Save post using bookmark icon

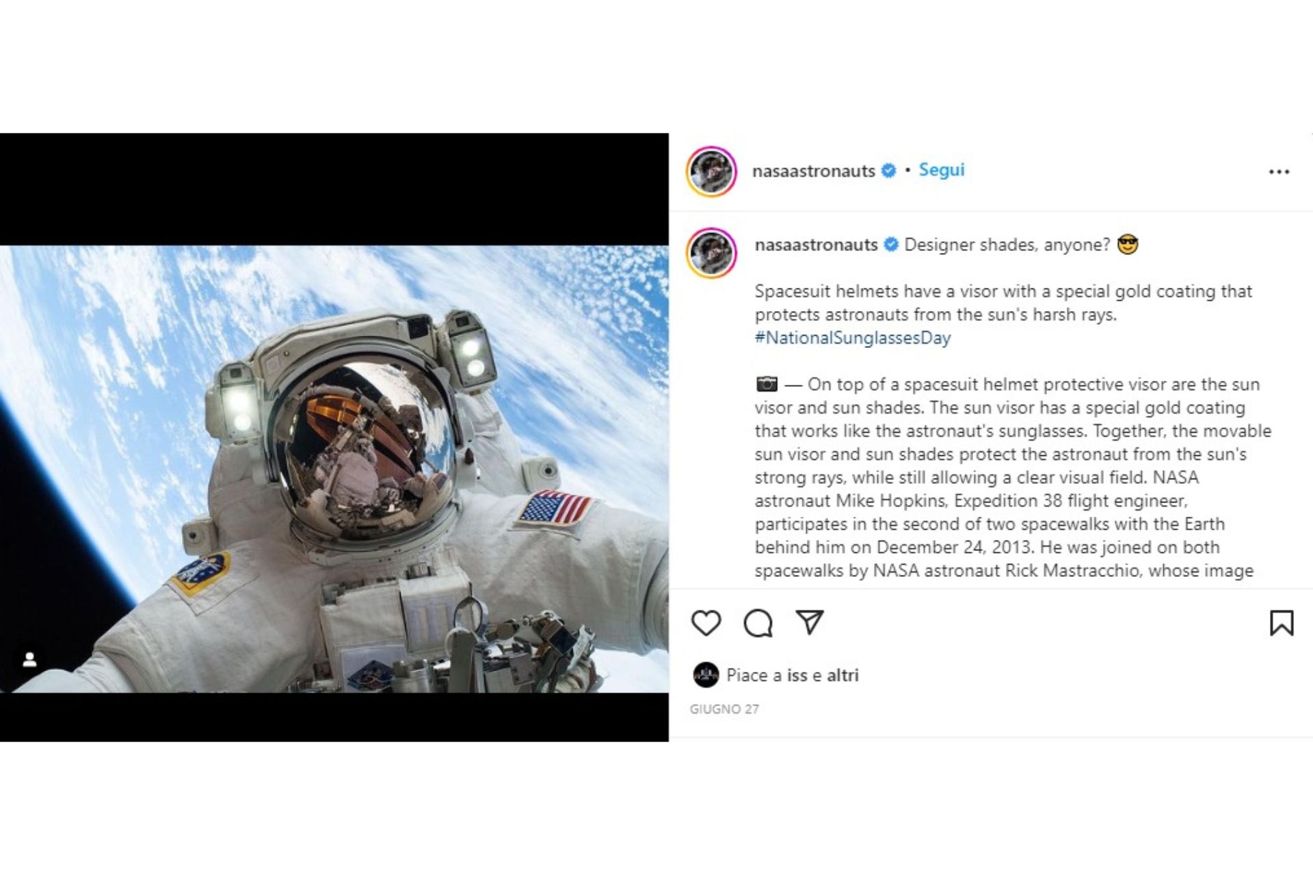click(1282, 623)
